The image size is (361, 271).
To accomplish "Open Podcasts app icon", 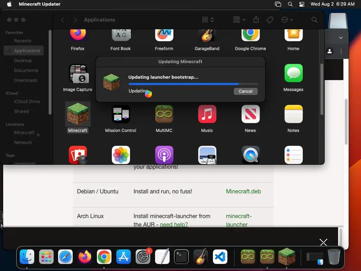I will 164,155.
